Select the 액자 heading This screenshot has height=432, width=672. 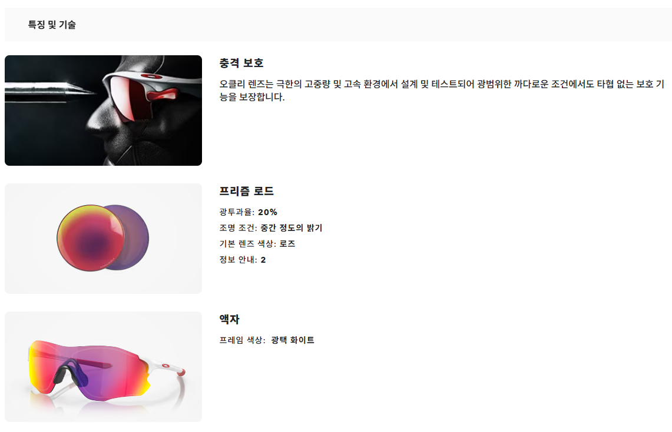point(229,319)
